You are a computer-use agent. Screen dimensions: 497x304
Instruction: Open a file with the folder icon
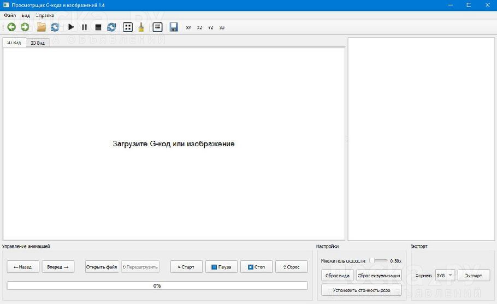(41, 27)
